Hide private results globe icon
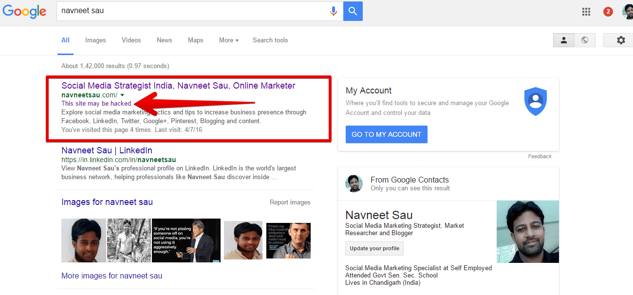This screenshot has height=295, width=633. pos(585,40)
